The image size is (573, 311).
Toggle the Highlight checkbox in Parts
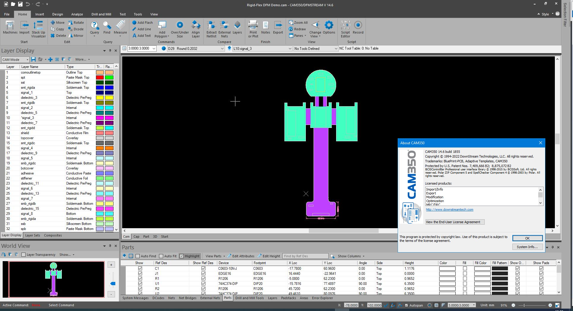pyautogui.click(x=182, y=256)
